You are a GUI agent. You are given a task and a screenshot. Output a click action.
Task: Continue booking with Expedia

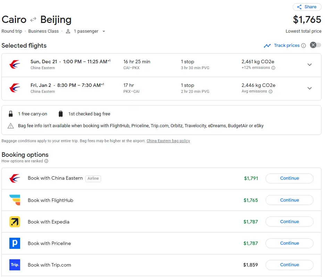pyautogui.click(x=289, y=222)
